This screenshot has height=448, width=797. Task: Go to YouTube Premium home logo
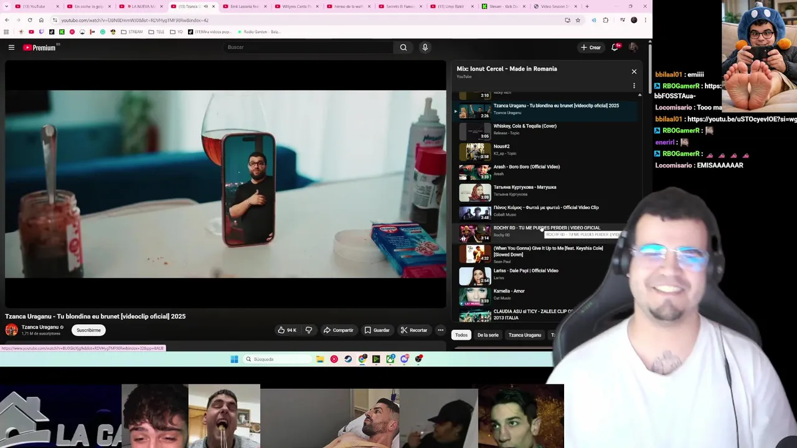pos(40,47)
